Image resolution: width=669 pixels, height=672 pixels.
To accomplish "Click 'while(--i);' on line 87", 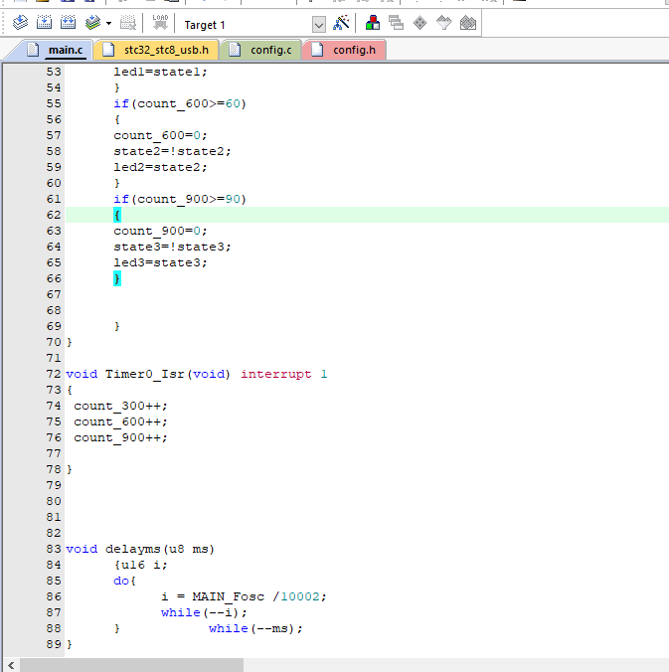I will [x=204, y=613].
